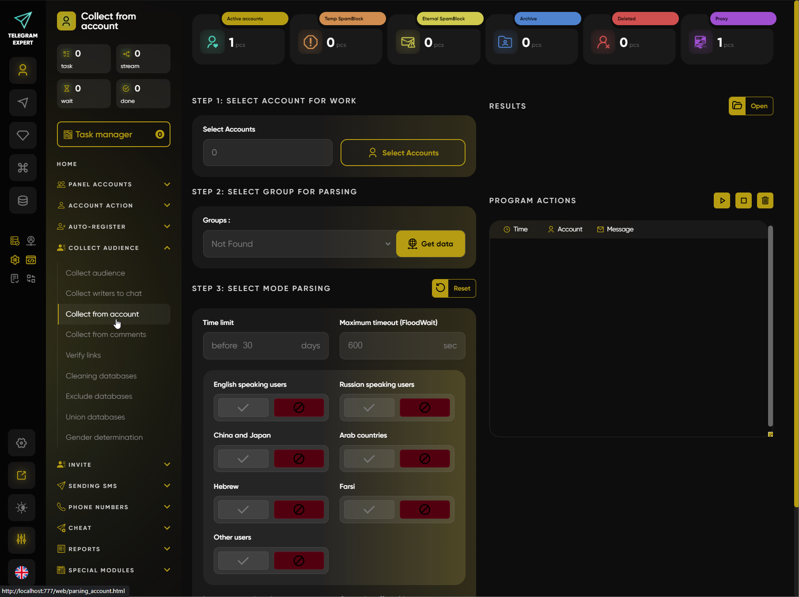The height and width of the screenshot is (597, 799).
Task: Open Collect writers to chat menu item
Action: pyautogui.click(x=104, y=293)
